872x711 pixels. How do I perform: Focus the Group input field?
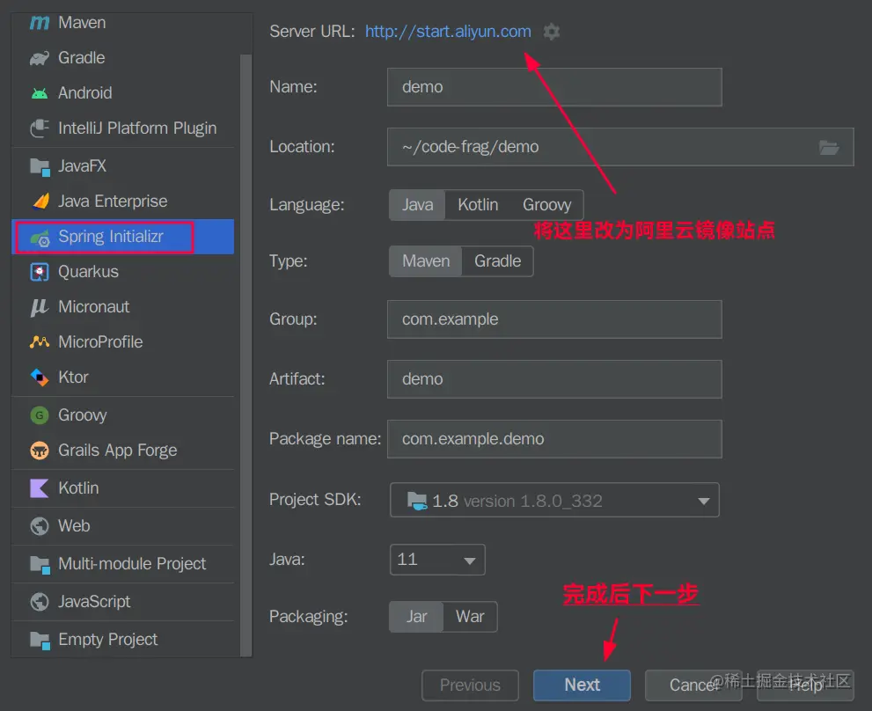coord(554,319)
